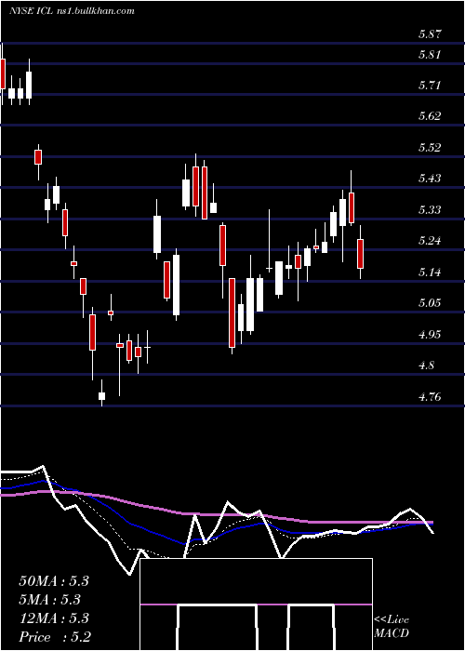Click the NYSE ICL ns1.bullkhan.com header text

coord(73,11)
